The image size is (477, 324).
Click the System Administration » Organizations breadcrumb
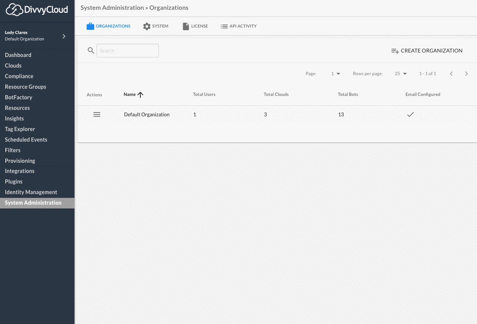click(134, 8)
